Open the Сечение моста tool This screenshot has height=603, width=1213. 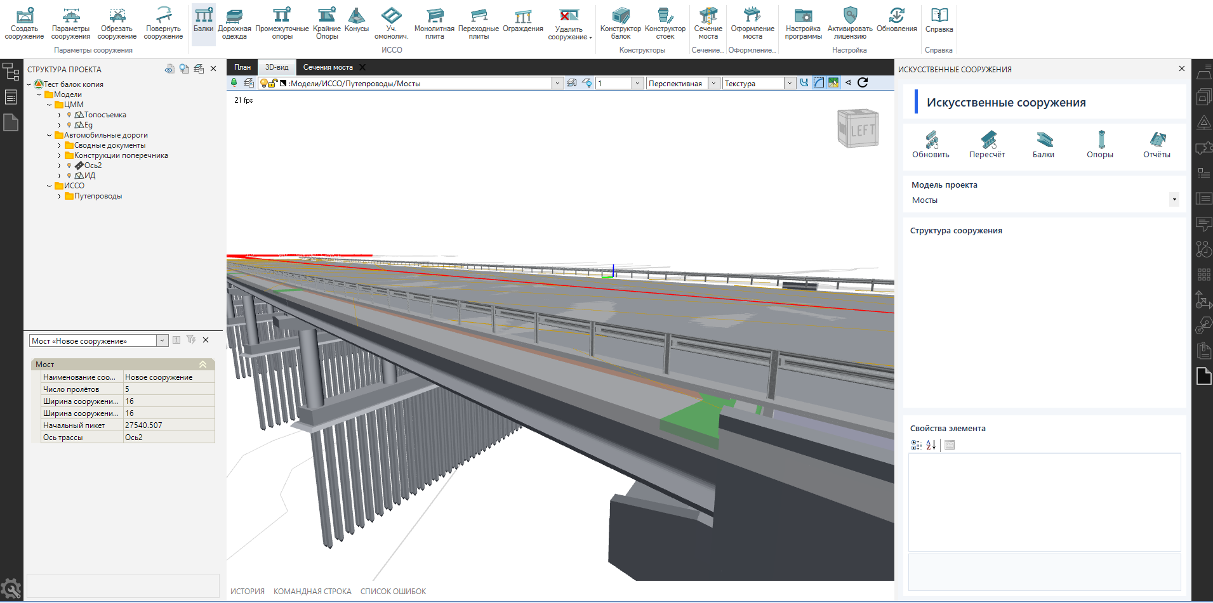point(708,23)
